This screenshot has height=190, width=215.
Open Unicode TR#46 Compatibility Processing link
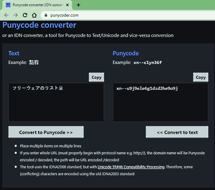click(131, 167)
